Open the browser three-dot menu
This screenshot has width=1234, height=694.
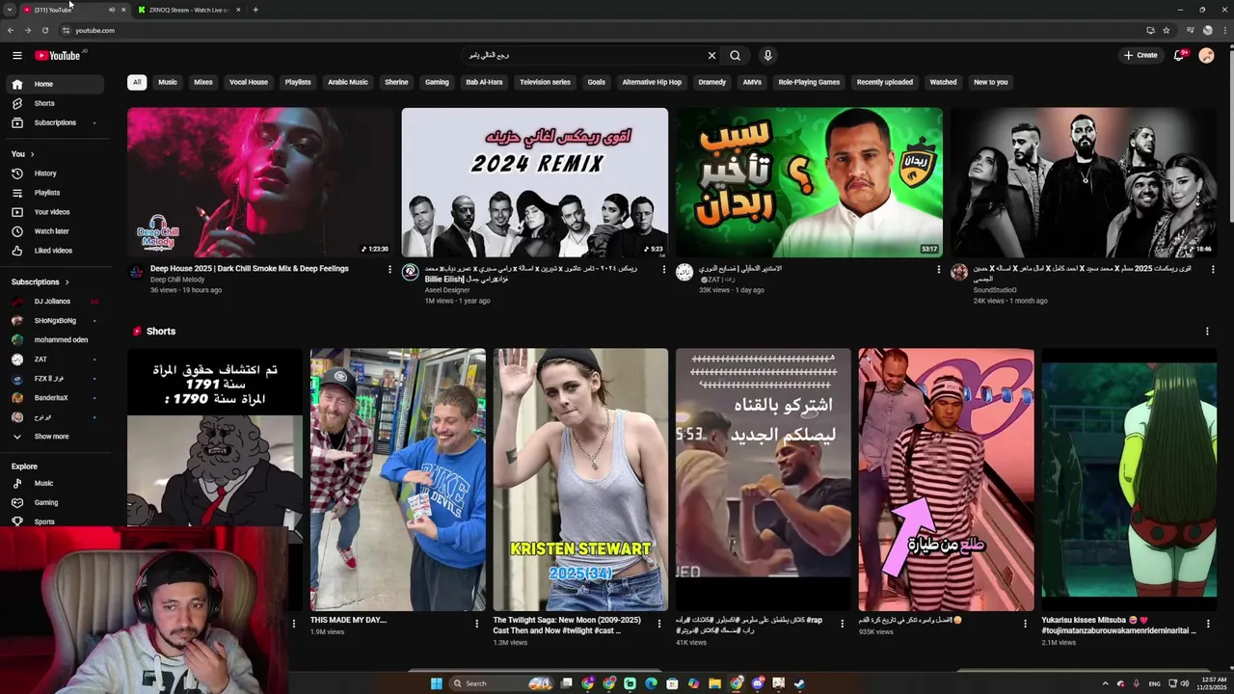1223,30
